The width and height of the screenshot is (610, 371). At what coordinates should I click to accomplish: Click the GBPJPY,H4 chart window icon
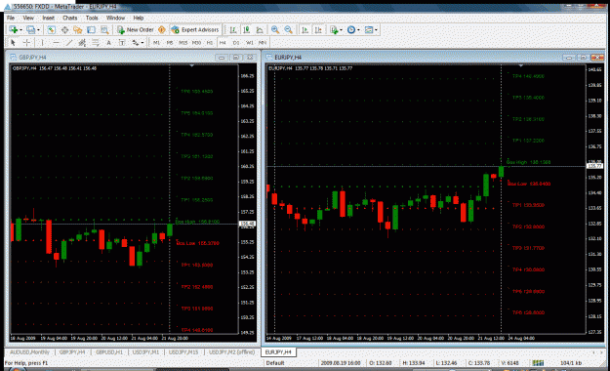click(14, 58)
